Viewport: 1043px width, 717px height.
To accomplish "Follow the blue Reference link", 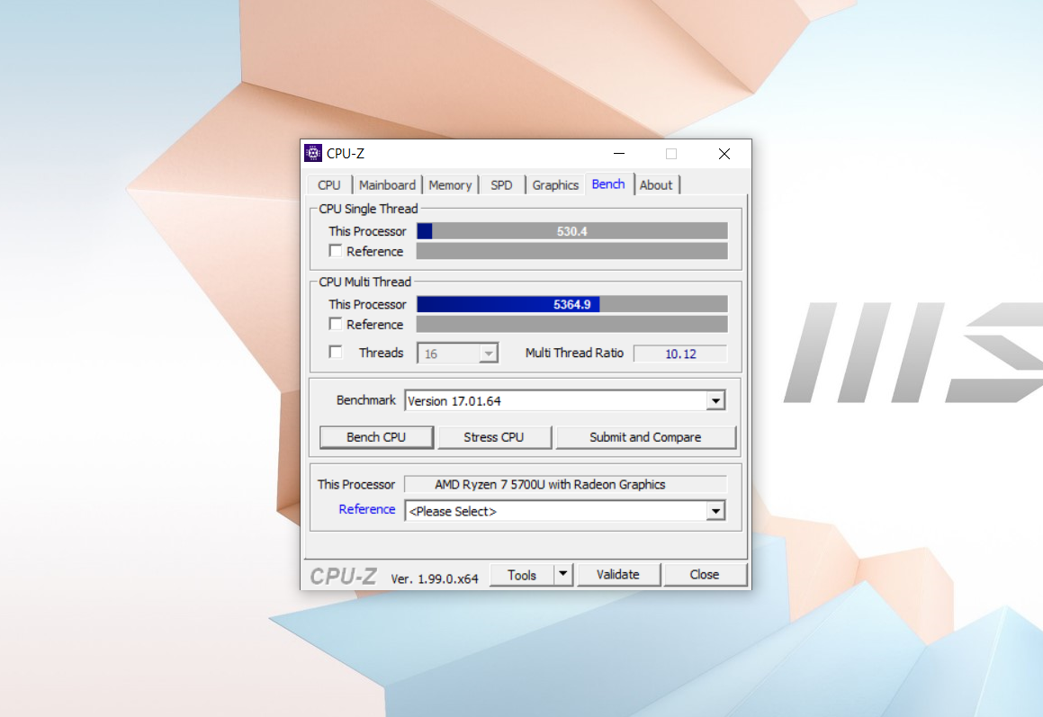I will pos(366,509).
